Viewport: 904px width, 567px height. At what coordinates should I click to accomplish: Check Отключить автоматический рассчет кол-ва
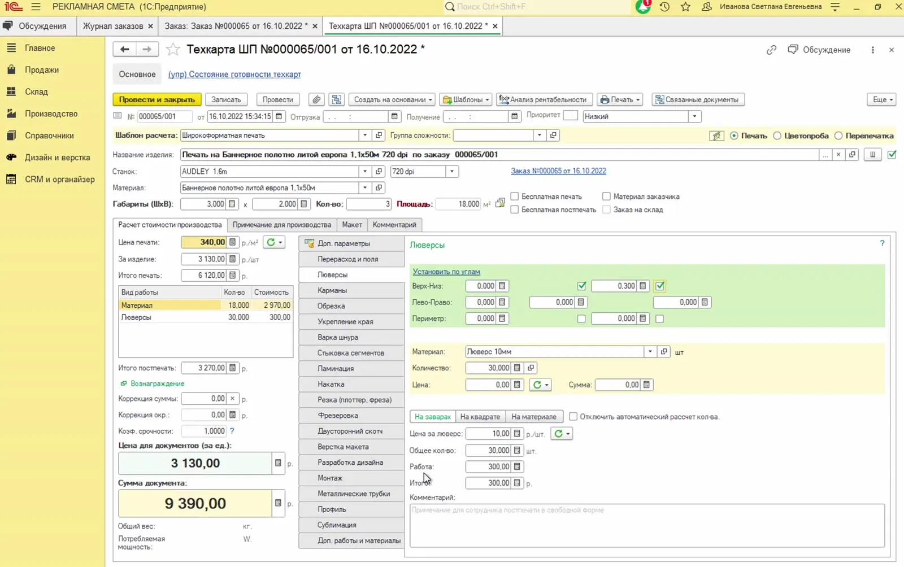coord(573,417)
